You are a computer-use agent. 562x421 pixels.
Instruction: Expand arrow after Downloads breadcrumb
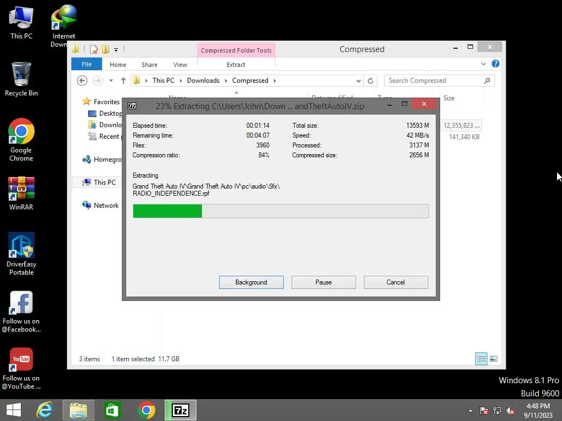tap(226, 81)
